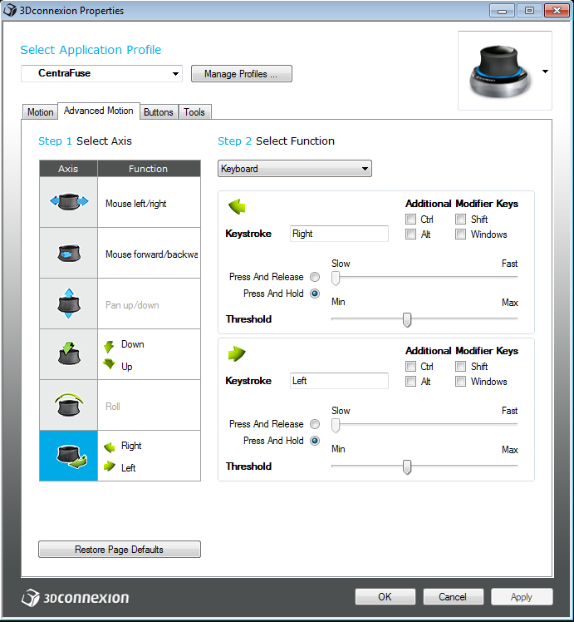Click the SpaceNavigator device image
This screenshot has height=622, width=574.
coord(499,71)
